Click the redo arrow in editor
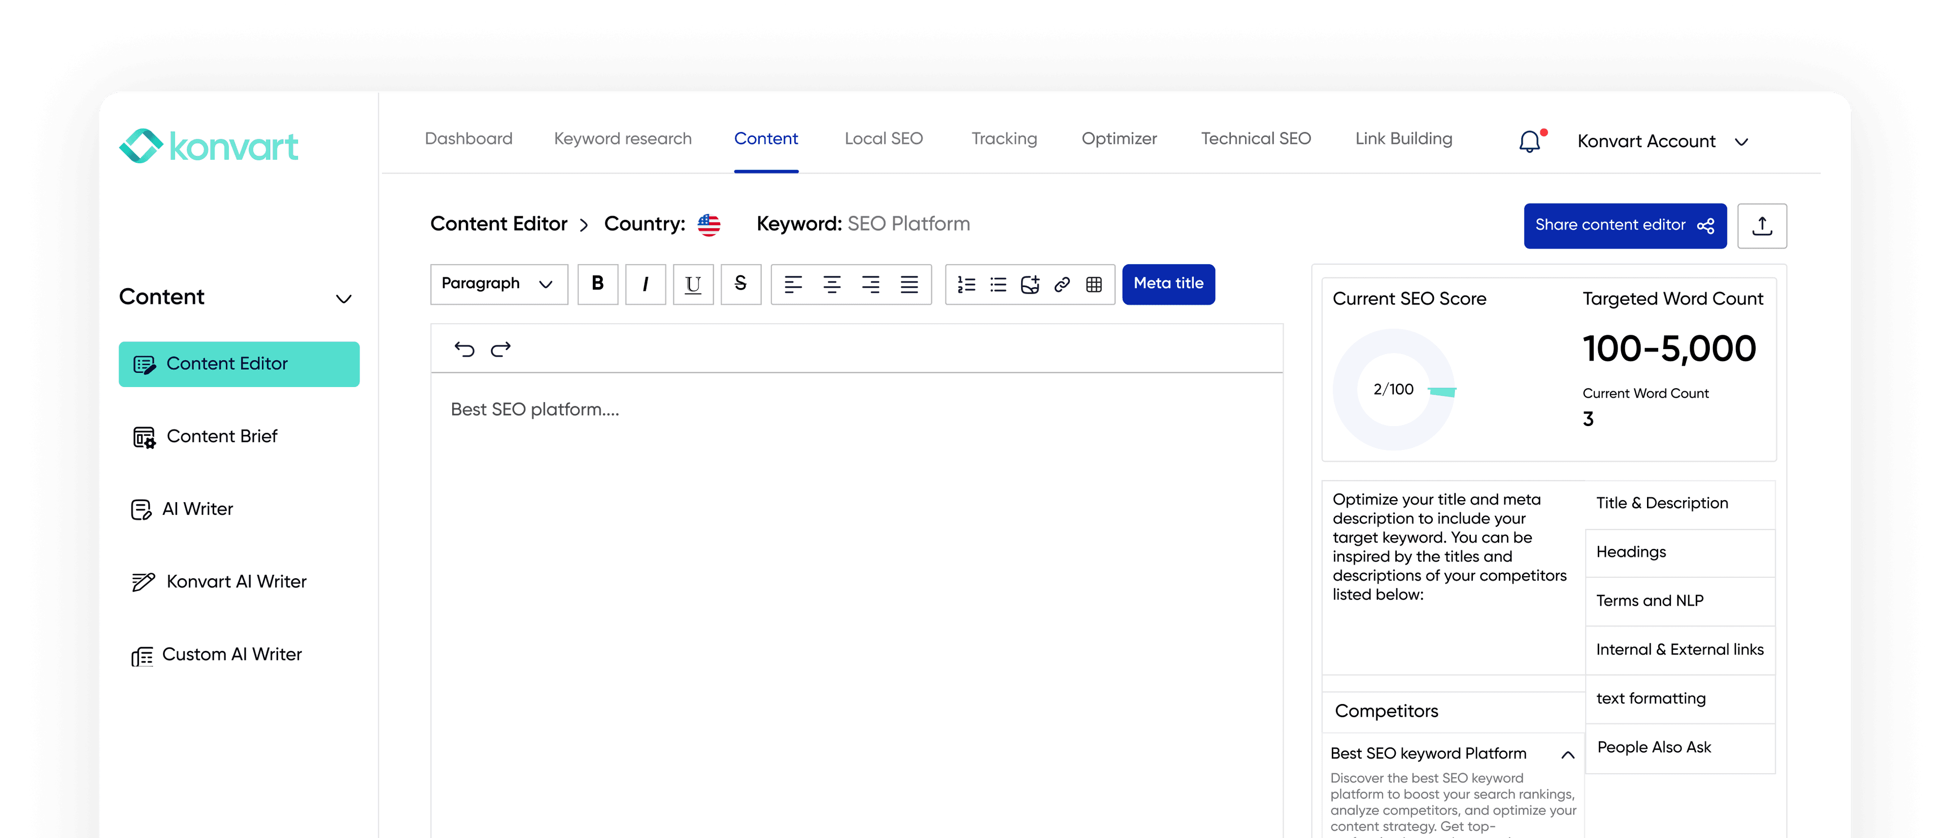 (501, 348)
